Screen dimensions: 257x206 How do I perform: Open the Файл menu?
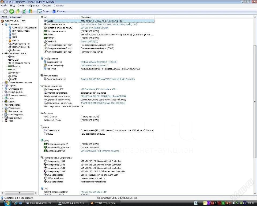[4, 6]
